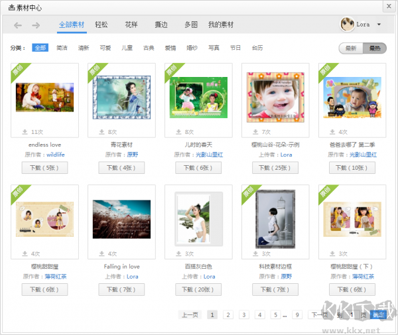
Task: Open the 花样 tab
Action: [131, 25]
